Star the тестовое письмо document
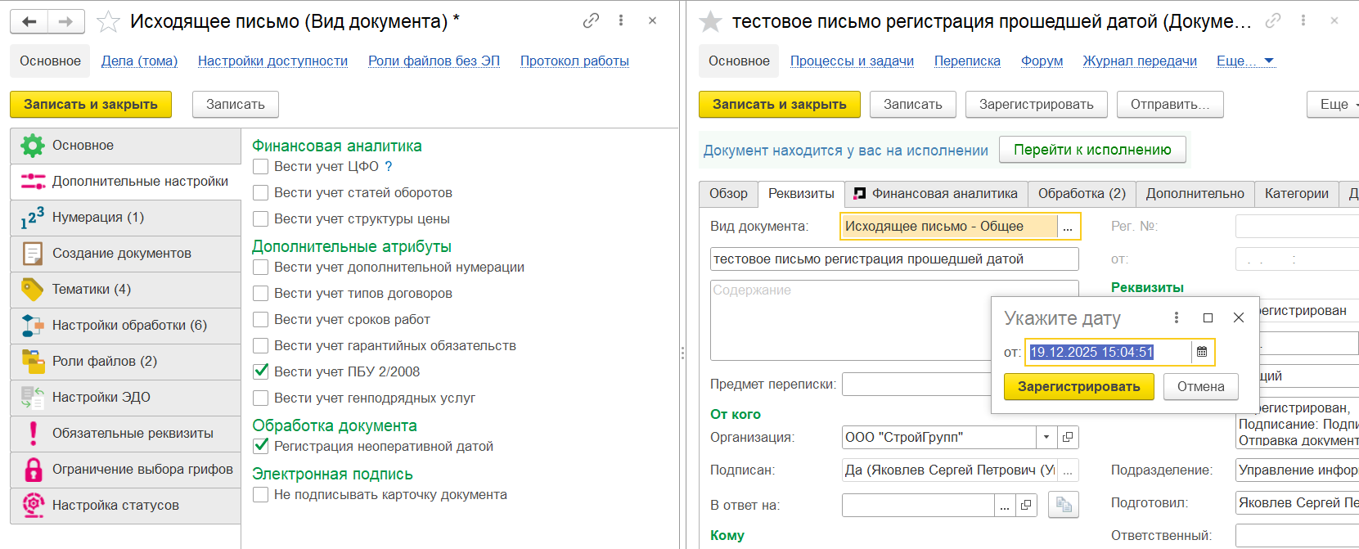 click(710, 21)
